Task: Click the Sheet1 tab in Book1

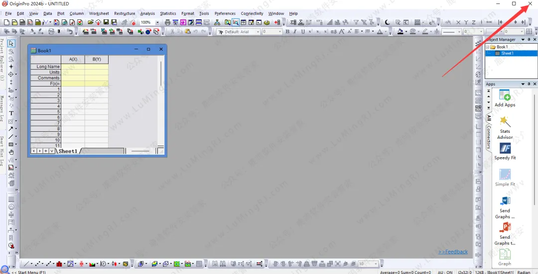Action: tap(68, 151)
